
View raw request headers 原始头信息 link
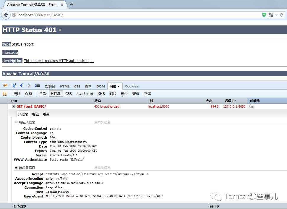click(x=102, y=167)
